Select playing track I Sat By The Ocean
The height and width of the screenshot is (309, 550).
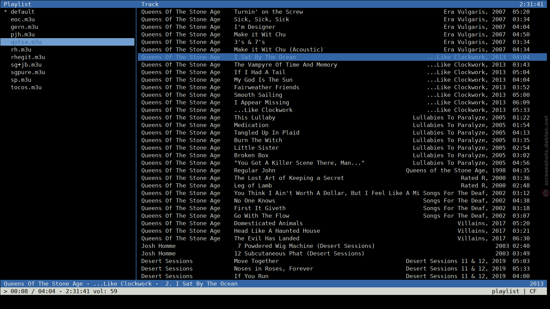(x=342, y=57)
